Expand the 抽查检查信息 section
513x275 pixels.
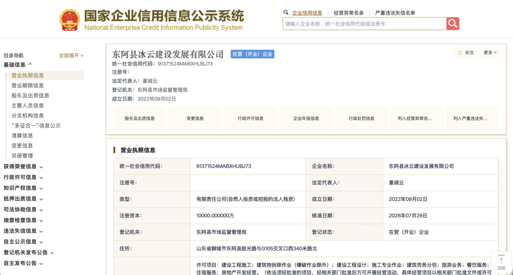pos(23,220)
